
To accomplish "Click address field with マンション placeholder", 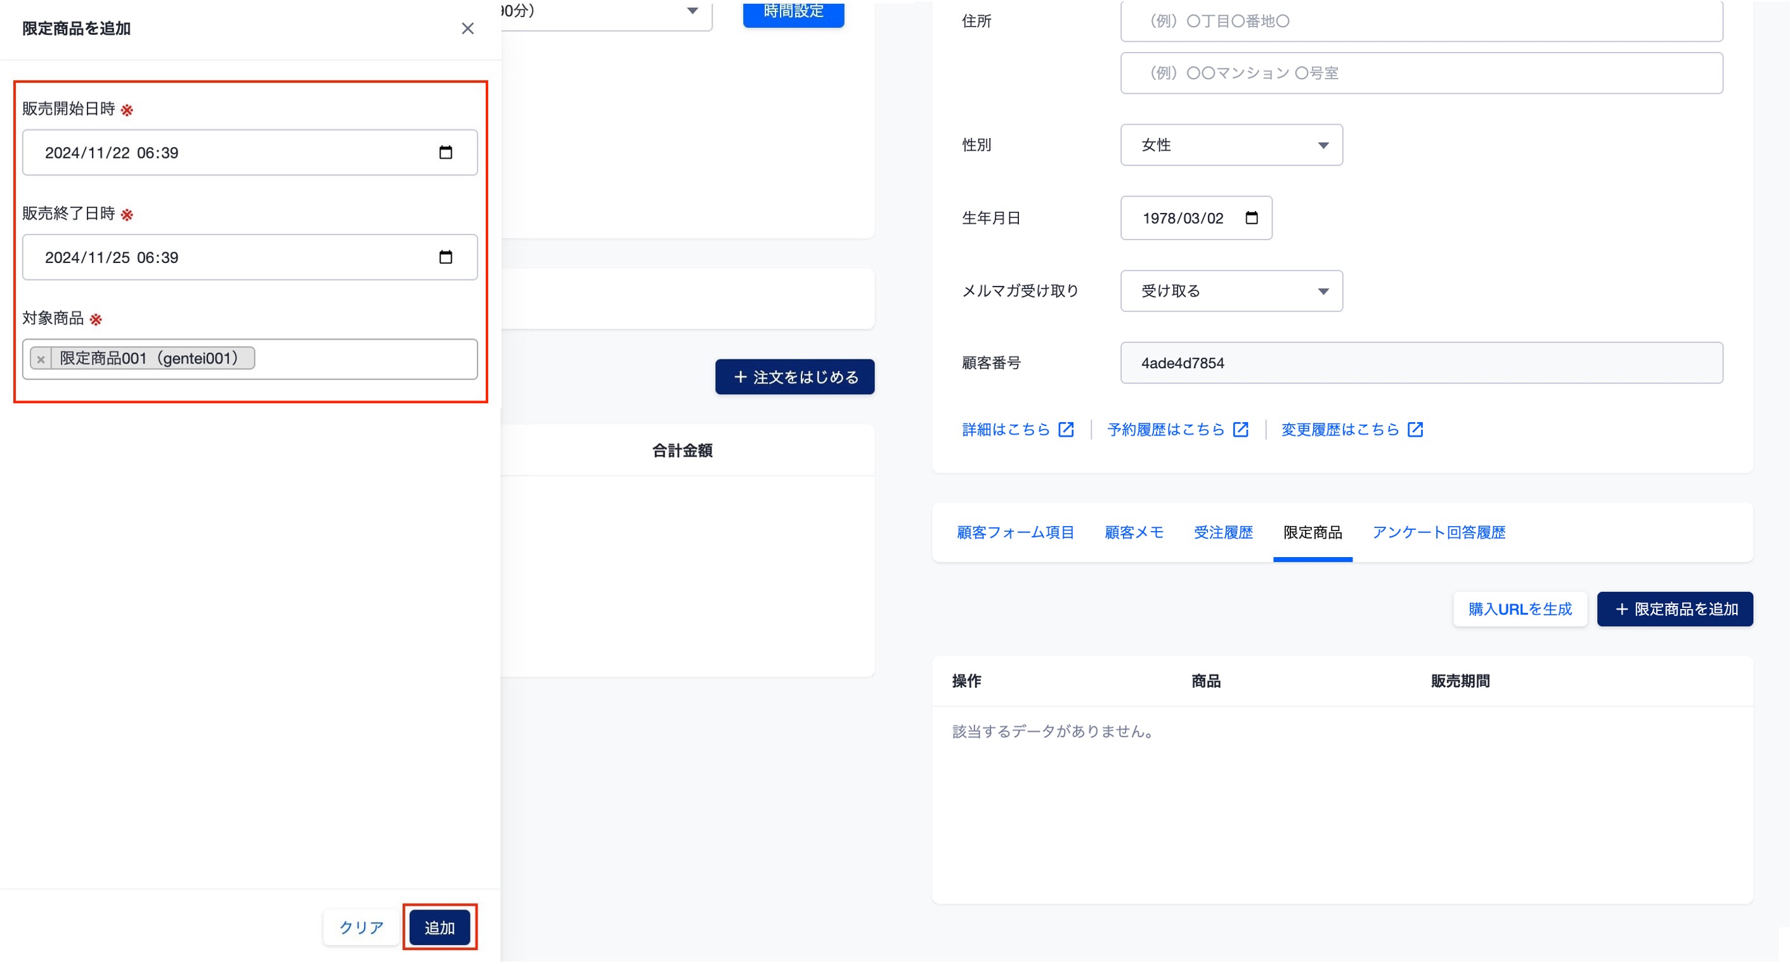I will [x=1421, y=73].
